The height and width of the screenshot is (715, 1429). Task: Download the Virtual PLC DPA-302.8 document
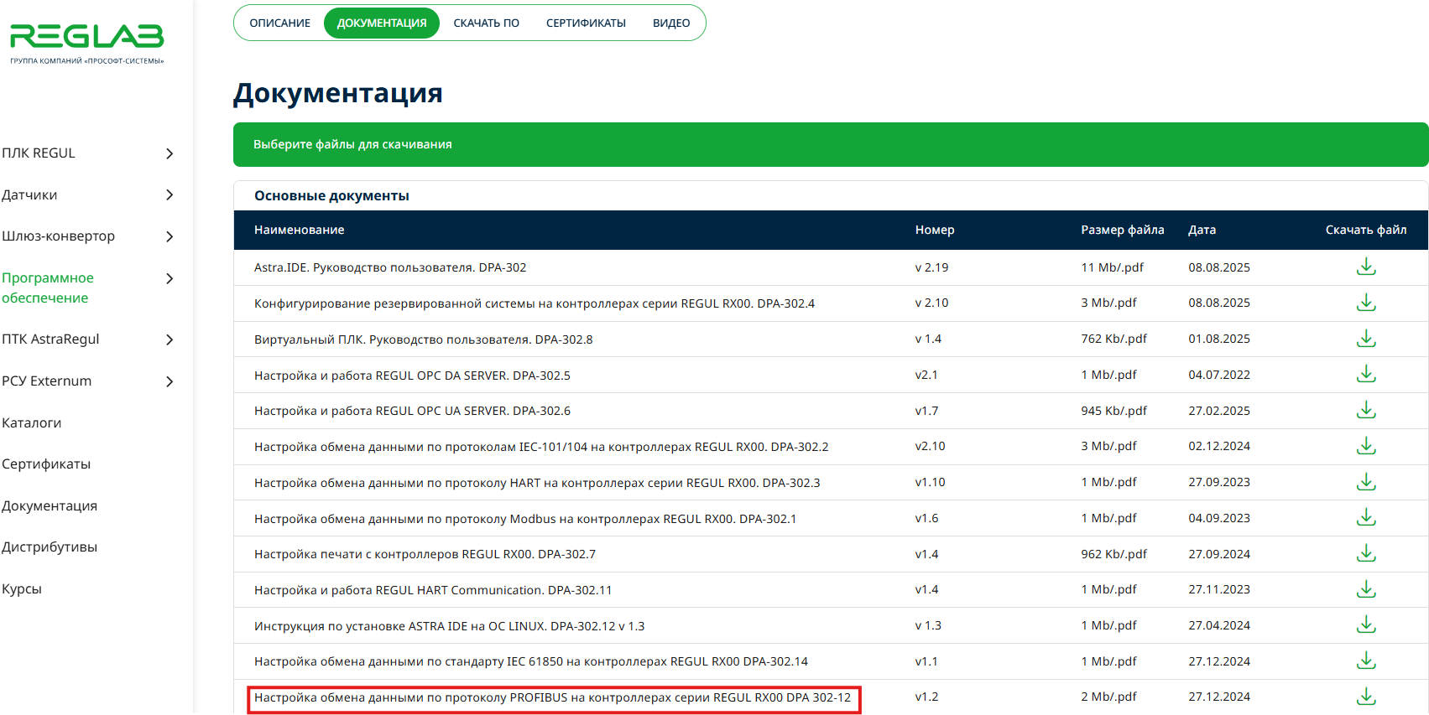click(x=1365, y=339)
